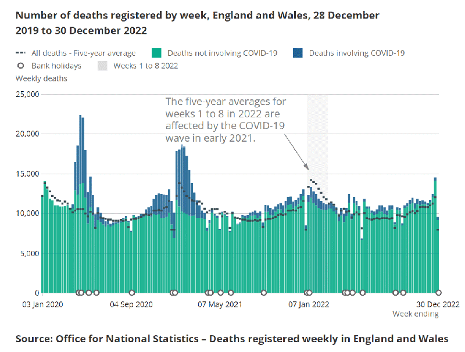Click the 'Week ending' axis caption
Screen dimensions: 465x352
[x=415, y=314]
